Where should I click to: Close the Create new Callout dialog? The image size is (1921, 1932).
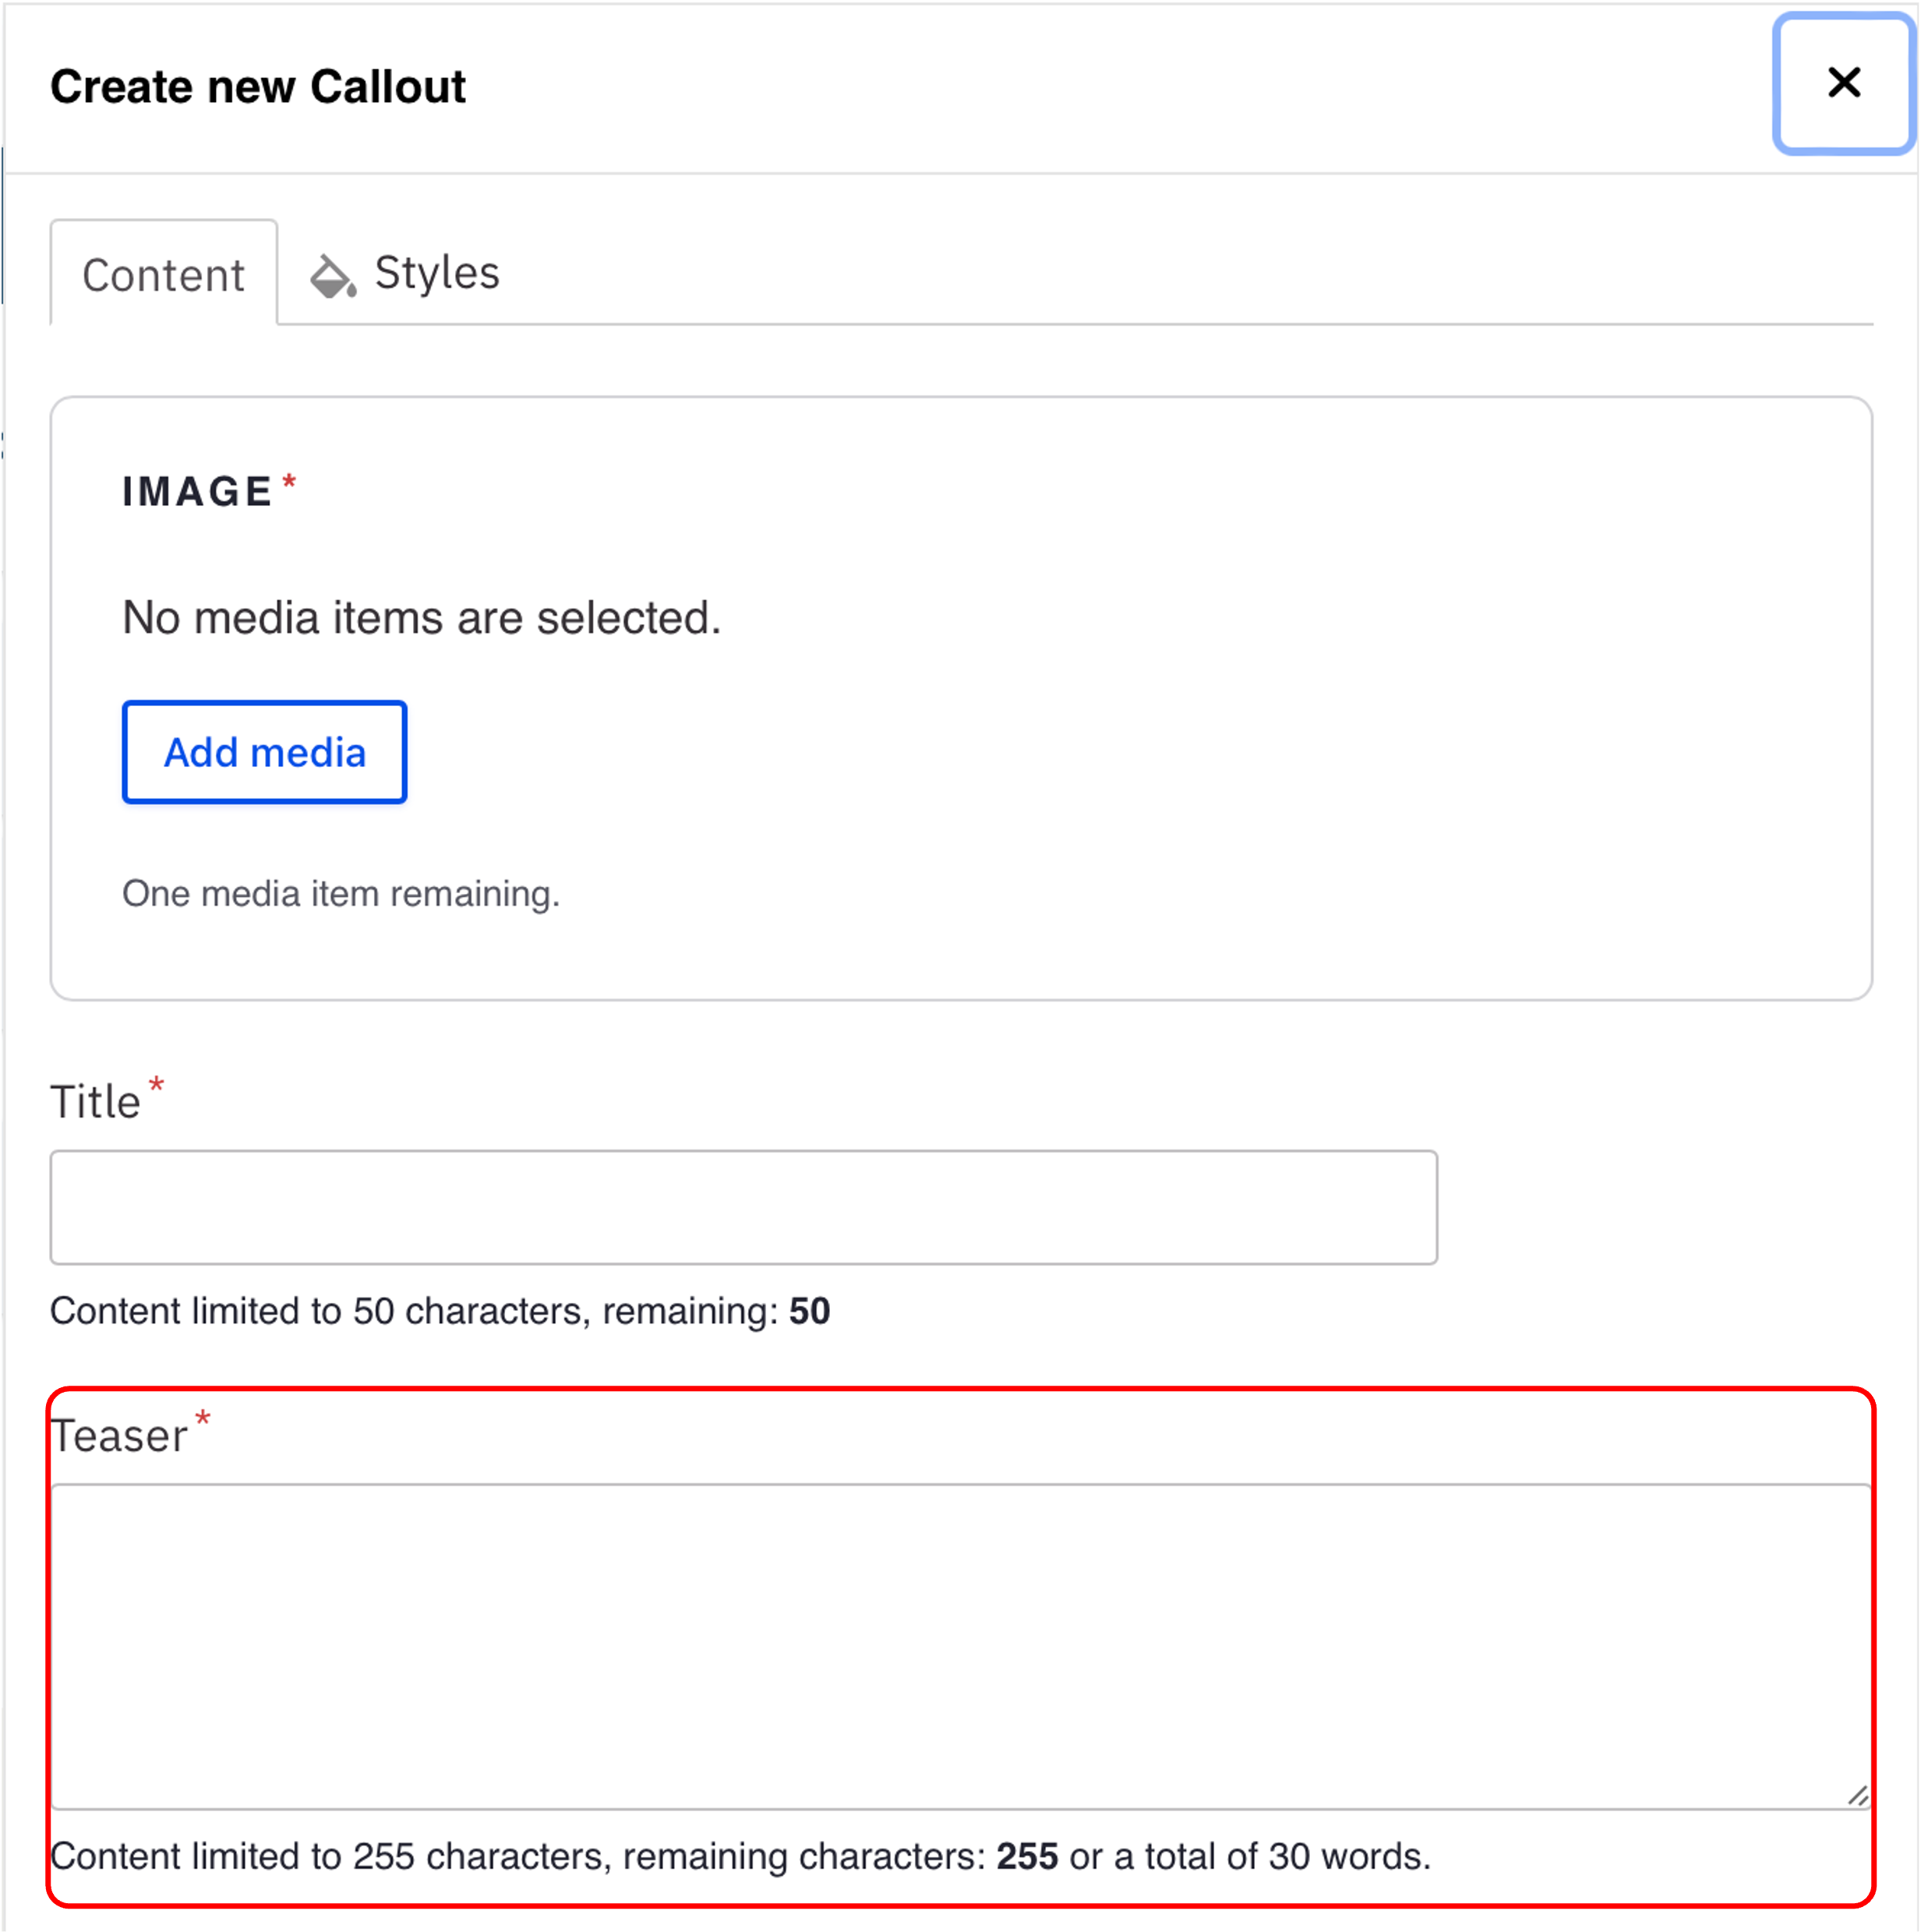pos(1843,83)
